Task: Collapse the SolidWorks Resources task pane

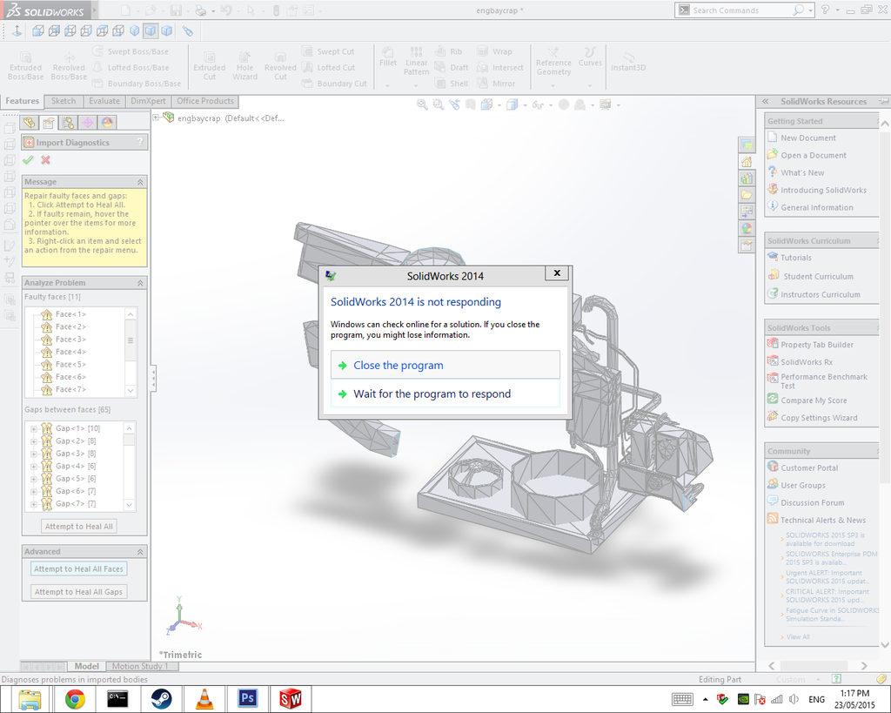Action: coord(766,101)
